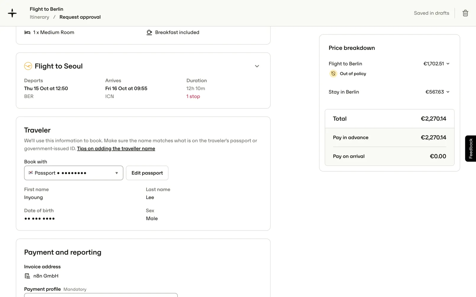Click the Price breakdown heading
Image resolution: width=476 pixels, height=297 pixels.
pos(352,48)
